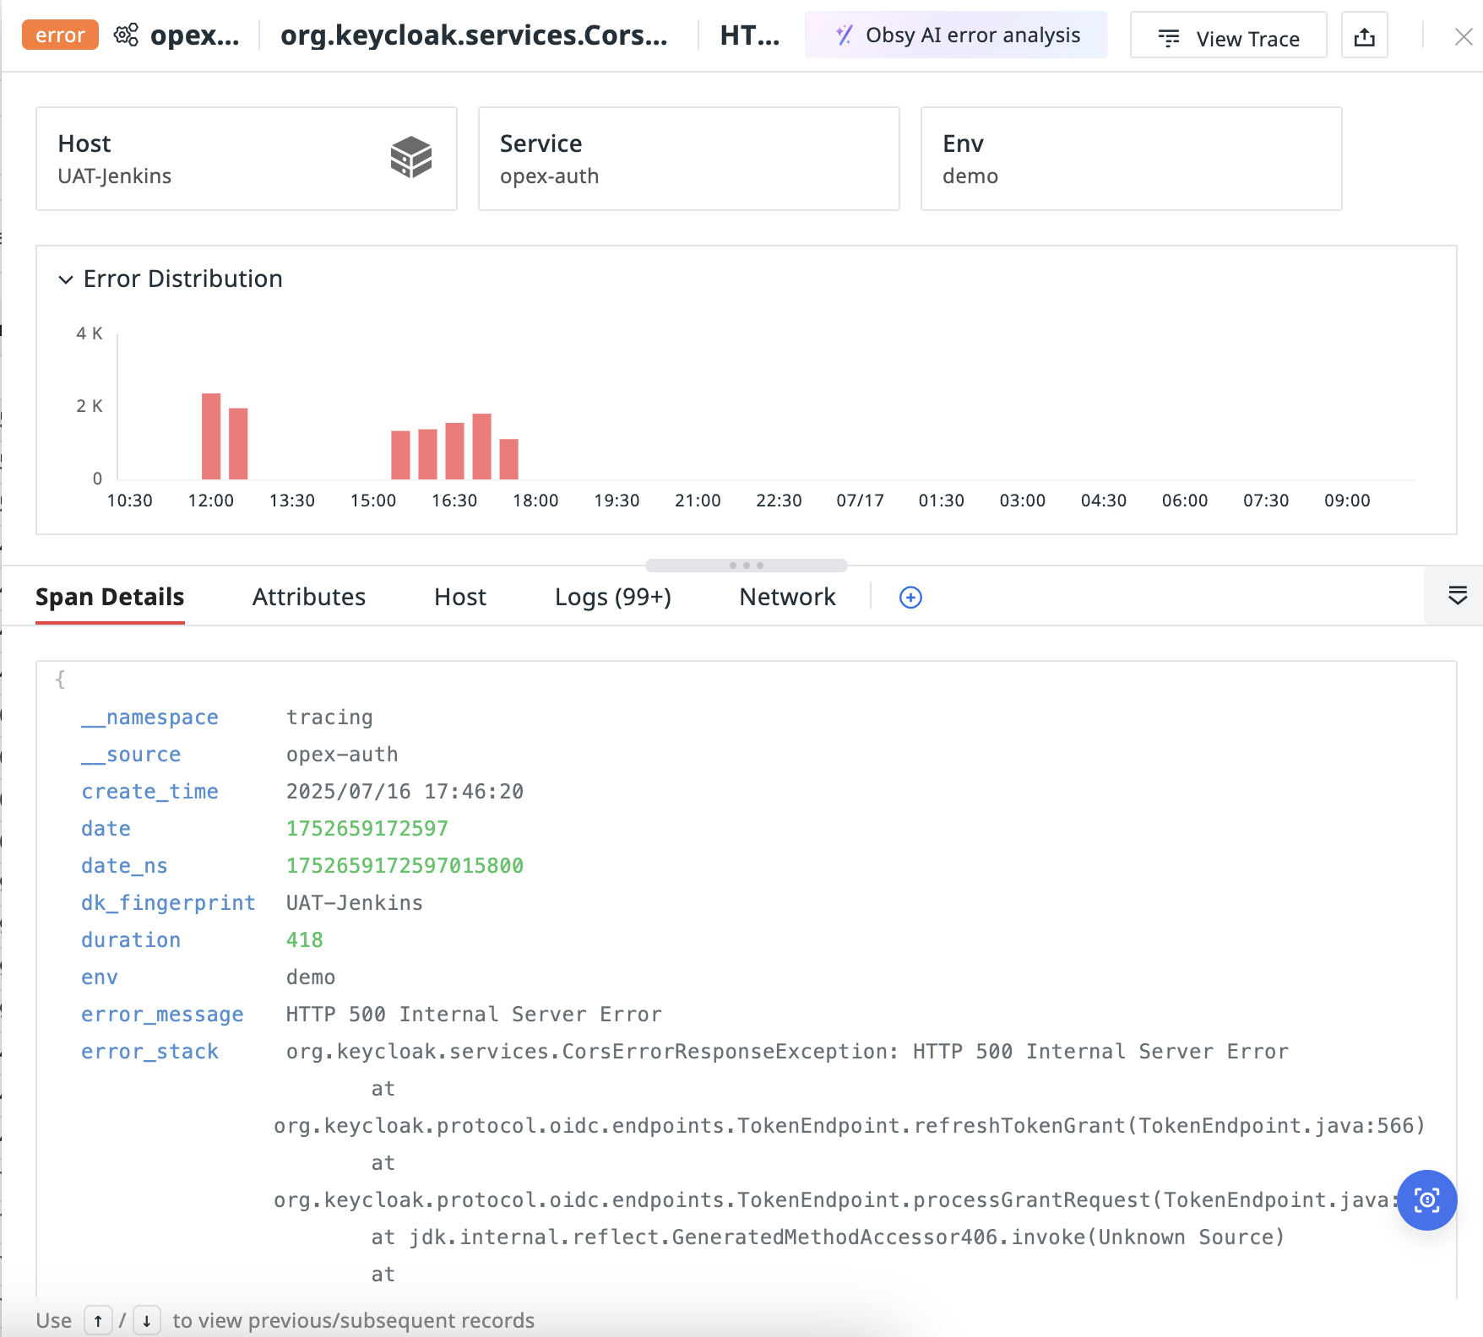Click the refreshTokenGrant stack trace line
1483x1337 pixels.
click(x=850, y=1126)
